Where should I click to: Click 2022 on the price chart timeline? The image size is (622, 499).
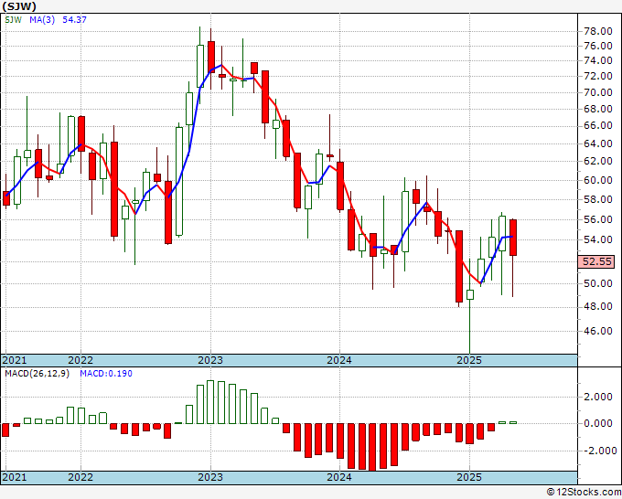click(x=80, y=360)
